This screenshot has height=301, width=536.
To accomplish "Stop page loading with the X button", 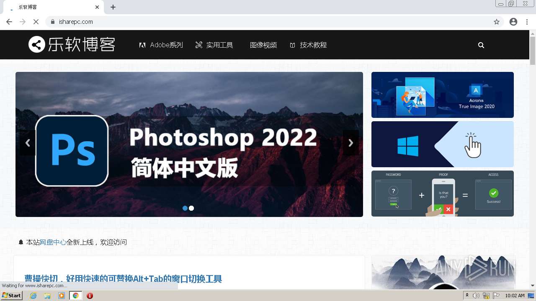I will click(x=36, y=22).
